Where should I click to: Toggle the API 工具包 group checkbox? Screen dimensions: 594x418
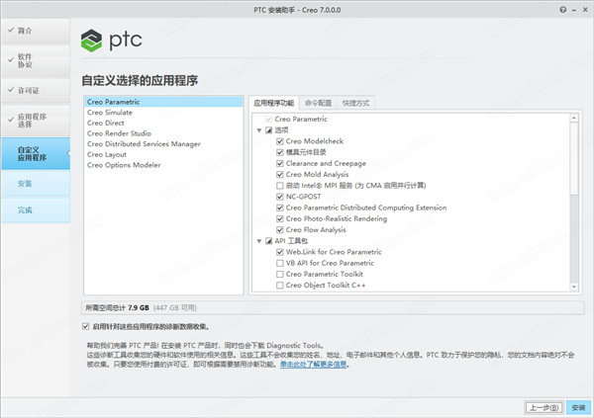(268, 241)
